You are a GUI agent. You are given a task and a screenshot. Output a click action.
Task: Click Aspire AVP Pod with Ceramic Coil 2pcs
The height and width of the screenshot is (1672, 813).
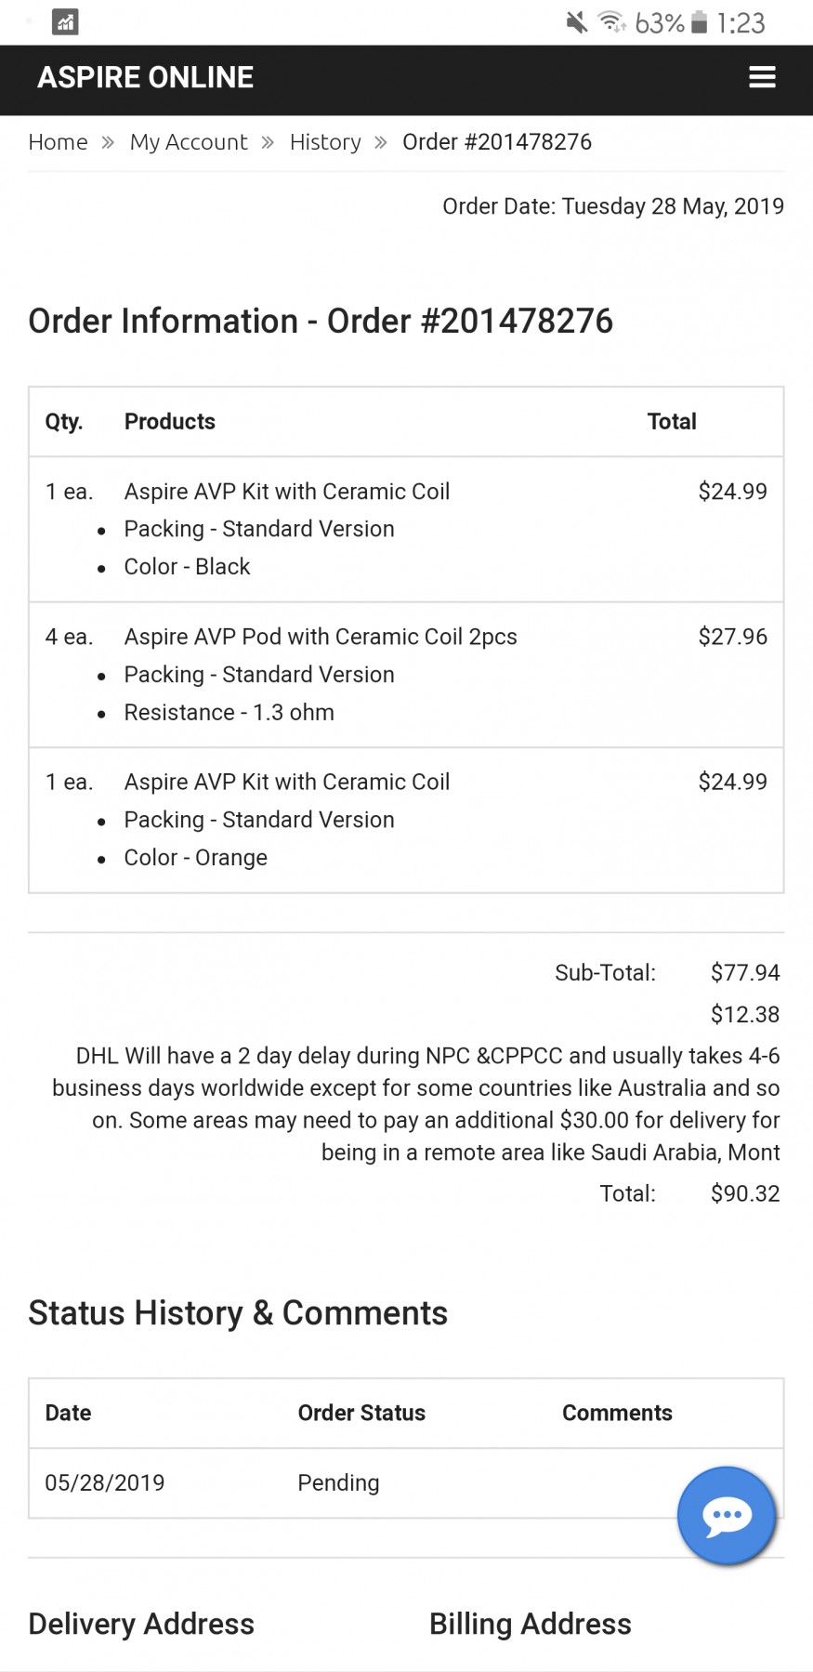click(x=321, y=637)
